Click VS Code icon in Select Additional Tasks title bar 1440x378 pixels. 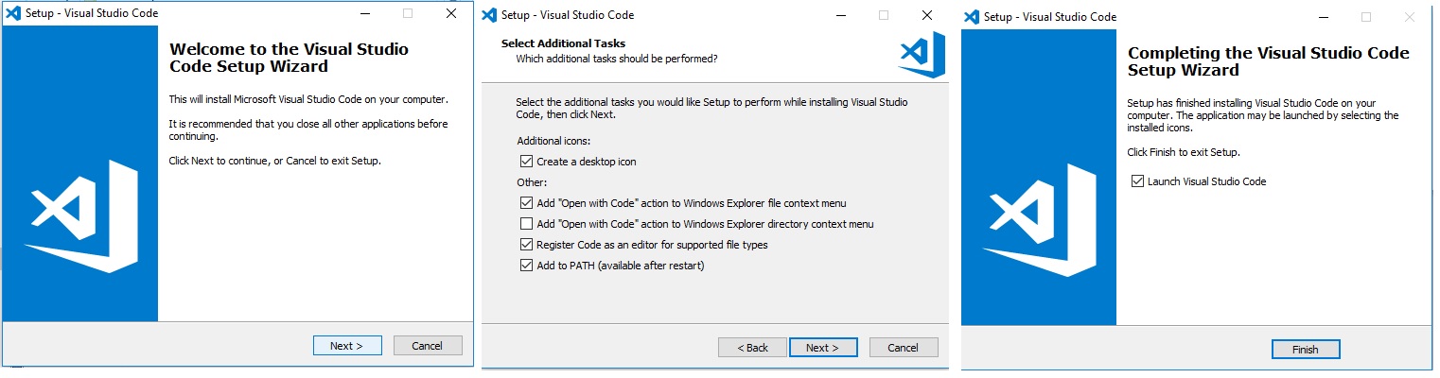coord(489,15)
